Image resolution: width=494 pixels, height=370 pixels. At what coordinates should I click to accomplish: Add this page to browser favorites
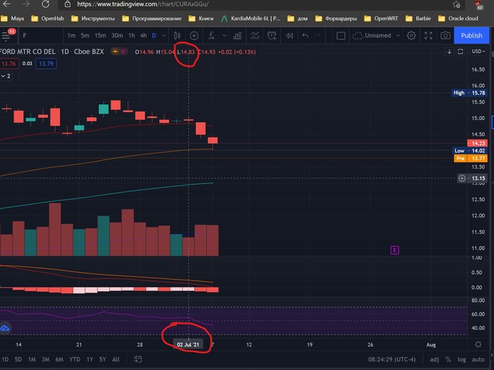[x=456, y=4]
